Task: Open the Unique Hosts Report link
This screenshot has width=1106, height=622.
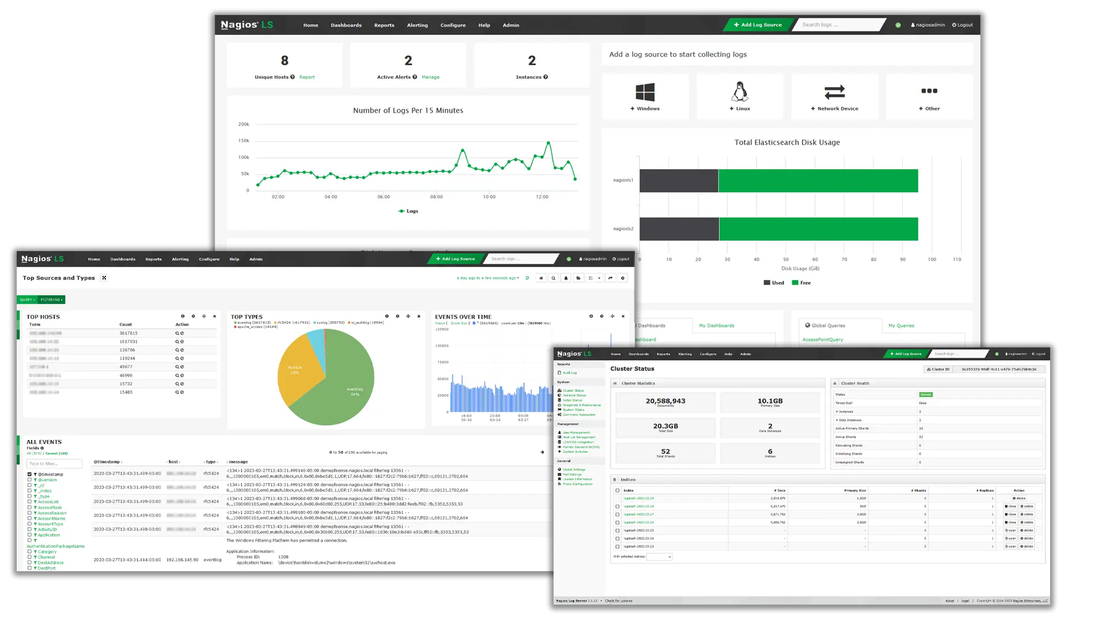Action: (307, 77)
